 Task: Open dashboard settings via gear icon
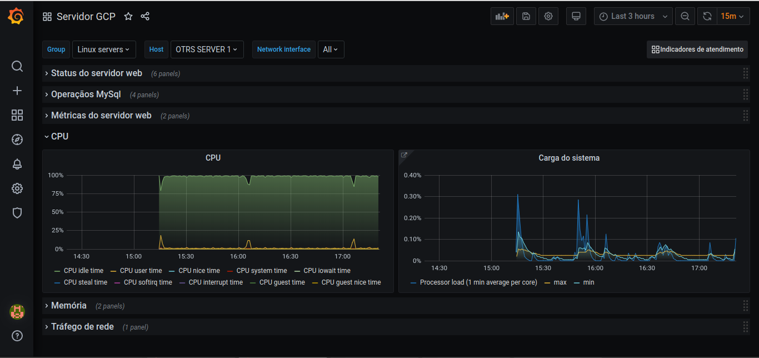click(548, 16)
